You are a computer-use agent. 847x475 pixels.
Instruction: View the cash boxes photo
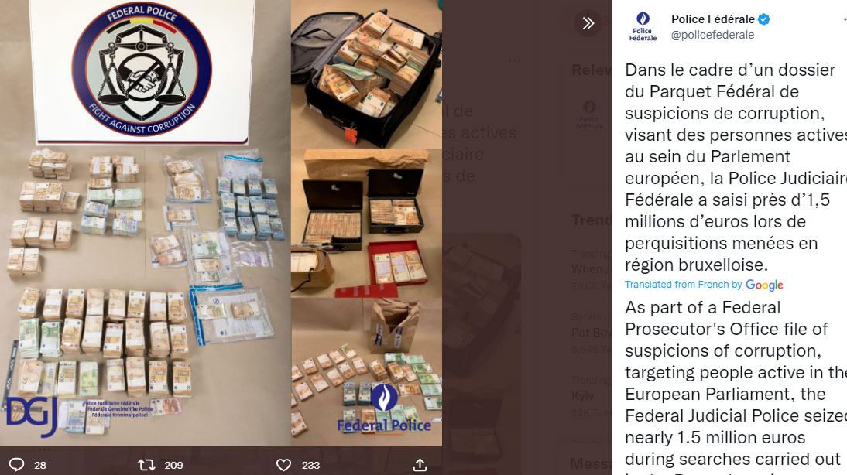(367, 224)
